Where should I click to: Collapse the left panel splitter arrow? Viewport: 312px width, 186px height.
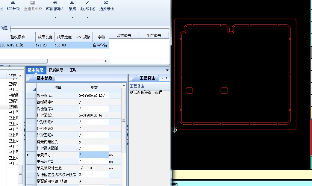point(25,122)
